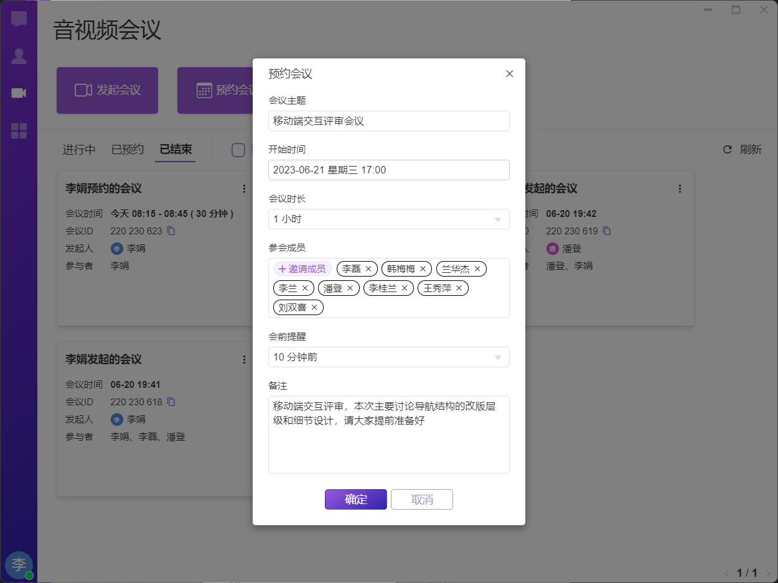
Task: Confirm the meeting with 确定 button
Action: coord(355,500)
